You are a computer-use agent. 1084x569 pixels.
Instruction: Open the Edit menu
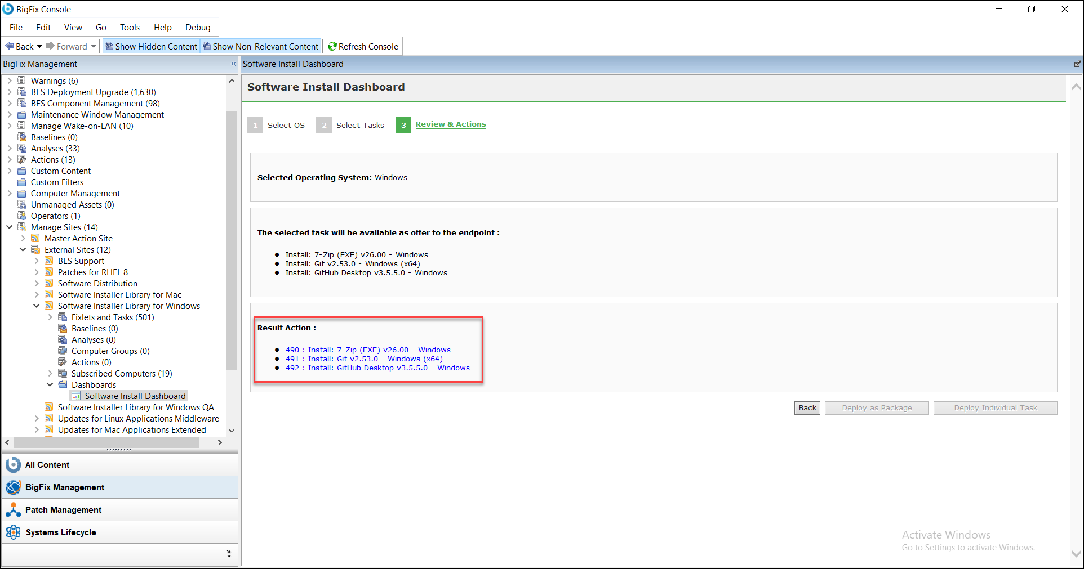[43, 27]
